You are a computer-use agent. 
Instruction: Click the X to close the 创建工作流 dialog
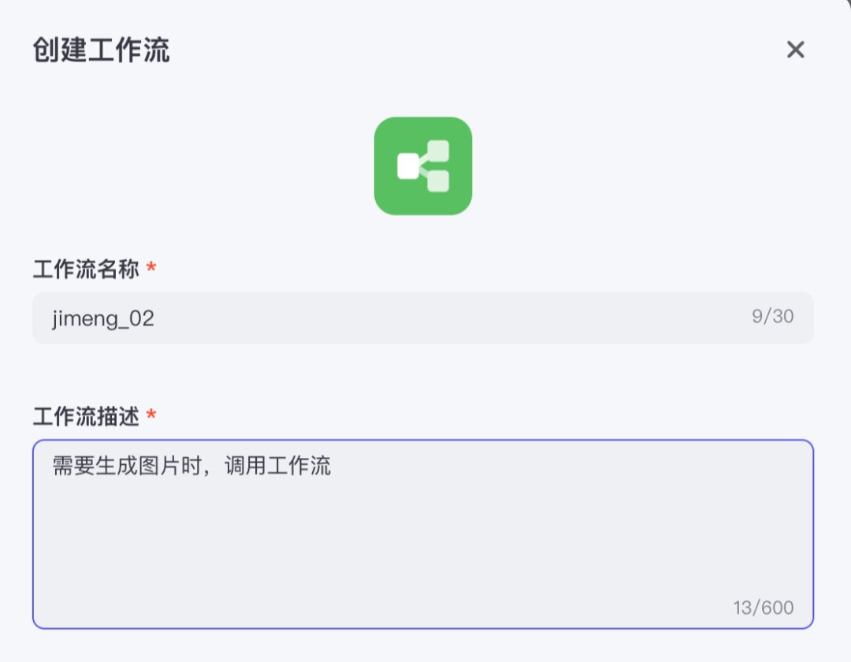click(x=795, y=50)
